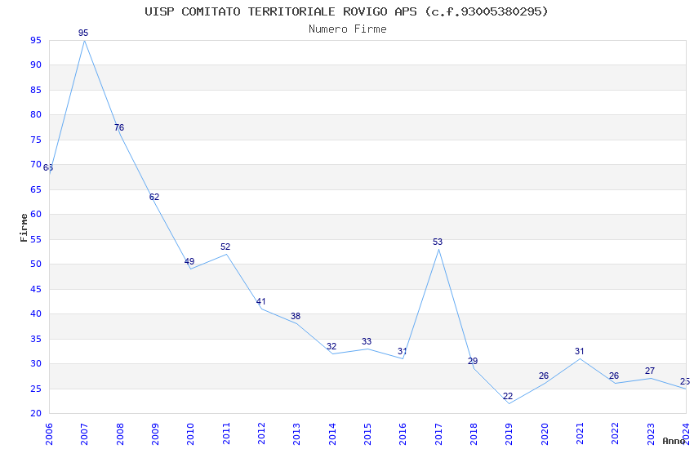
Task: Click the 85 tick on the y-axis
Action: (36, 90)
